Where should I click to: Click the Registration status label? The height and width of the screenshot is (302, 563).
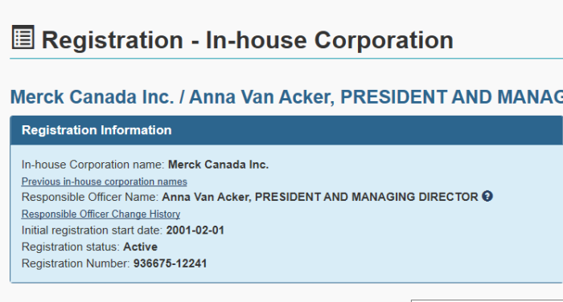(x=71, y=247)
